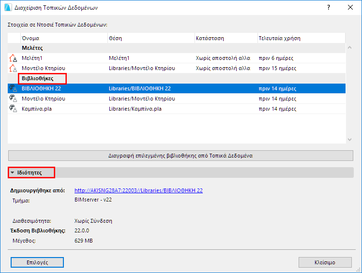Click the Libraries/Καμπίνα.pla location cell
This screenshot has width=362, height=273.
point(135,109)
